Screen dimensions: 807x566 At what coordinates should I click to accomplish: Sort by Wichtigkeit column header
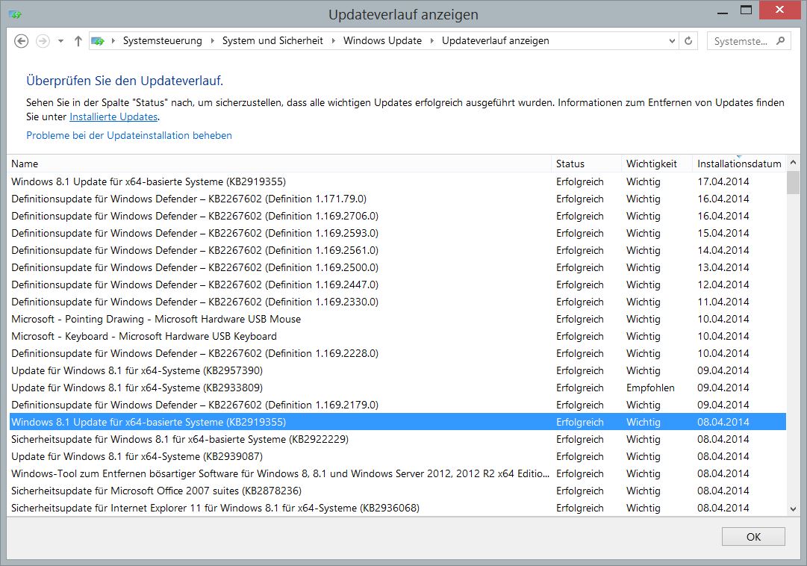(x=657, y=164)
